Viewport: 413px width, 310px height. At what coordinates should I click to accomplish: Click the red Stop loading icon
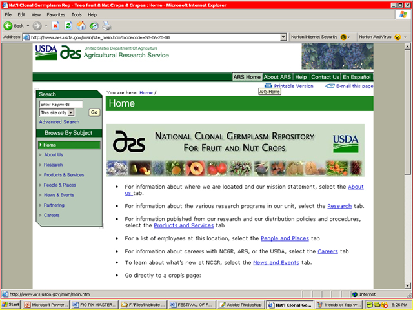click(x=55, y=26)
